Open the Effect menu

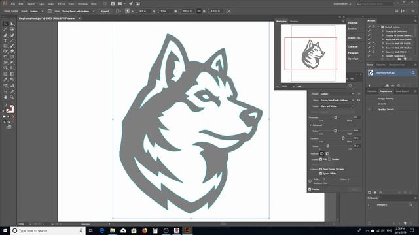[62, 4]
